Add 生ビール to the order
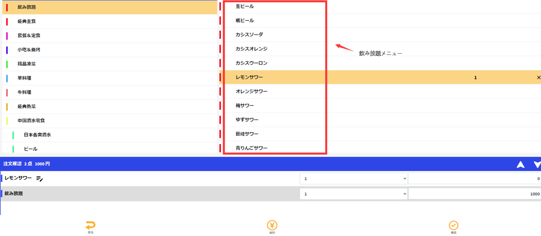 245,7
